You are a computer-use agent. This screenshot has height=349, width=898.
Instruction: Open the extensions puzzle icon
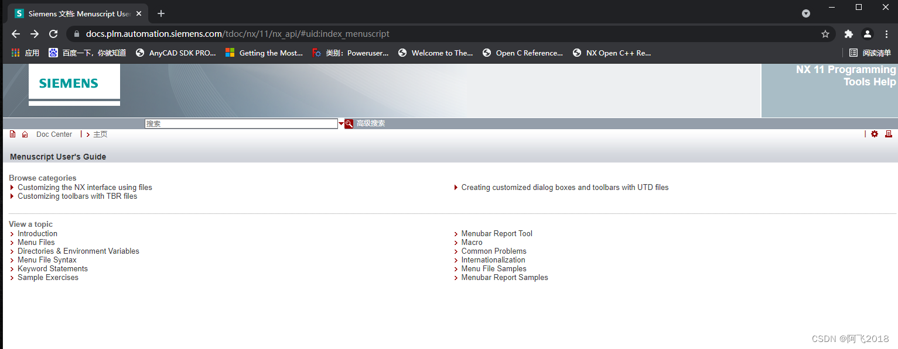pos(849,34)
